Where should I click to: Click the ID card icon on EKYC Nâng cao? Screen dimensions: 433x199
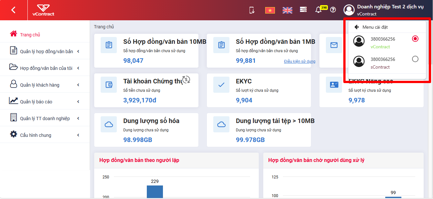click(x=334, y=85)
